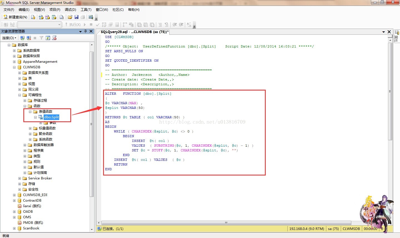Select the lianxi (脱机) offline database
This screenshot has width=400, height=238.
click(x=32, y=206)
